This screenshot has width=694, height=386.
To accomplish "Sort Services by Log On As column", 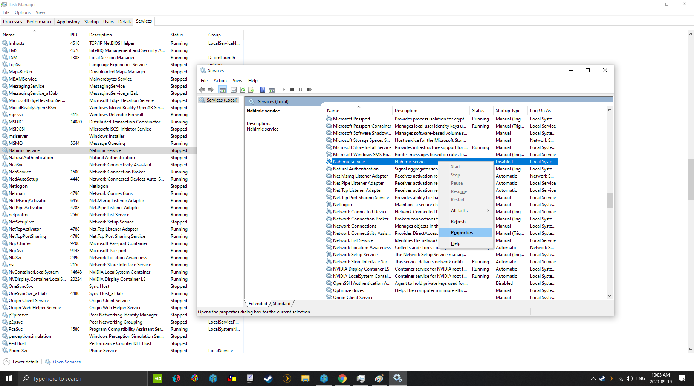I will [542, 111].
